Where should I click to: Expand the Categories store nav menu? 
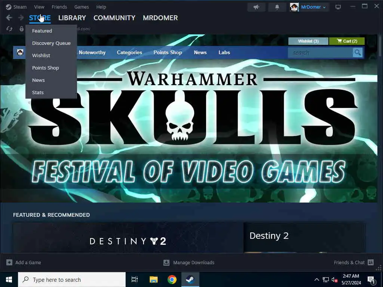(129, 52)
